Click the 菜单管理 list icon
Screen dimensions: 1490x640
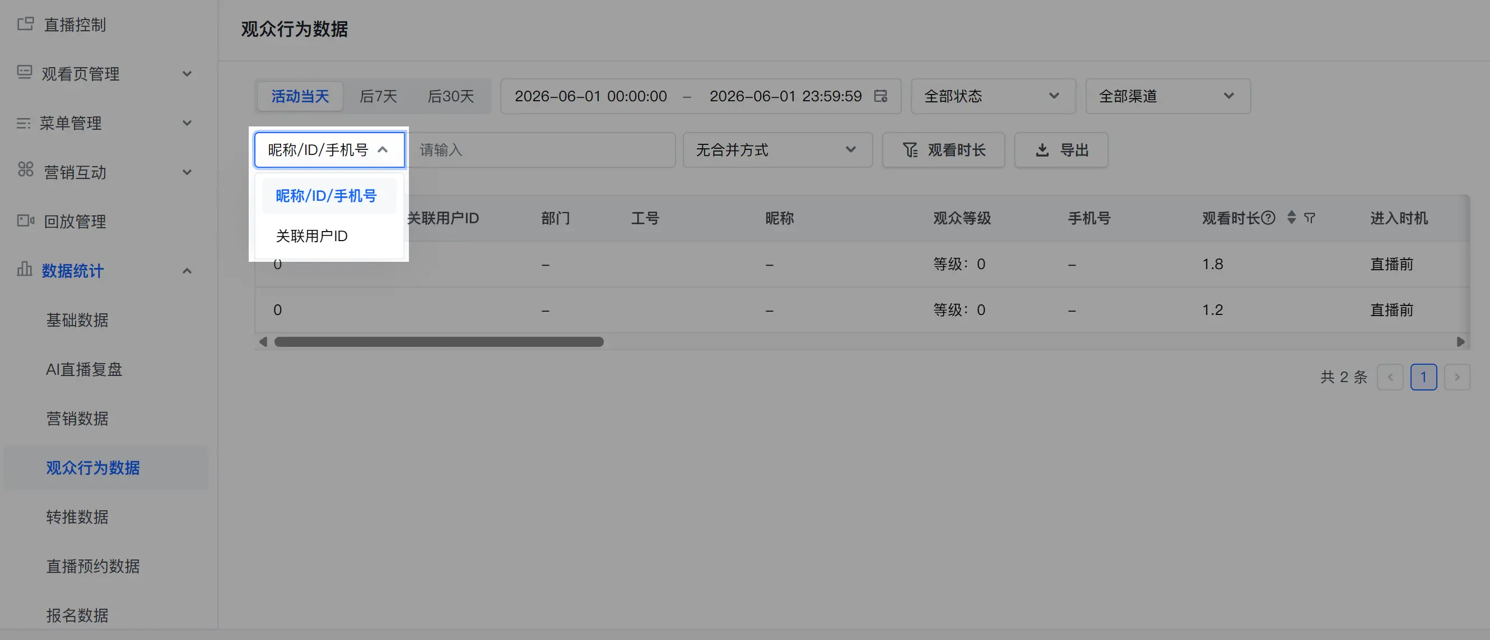[x=24, y=123]
